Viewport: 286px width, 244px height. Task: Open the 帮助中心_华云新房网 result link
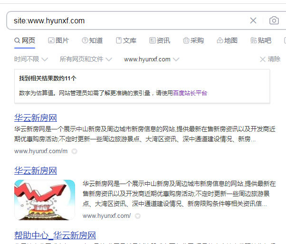55,235
